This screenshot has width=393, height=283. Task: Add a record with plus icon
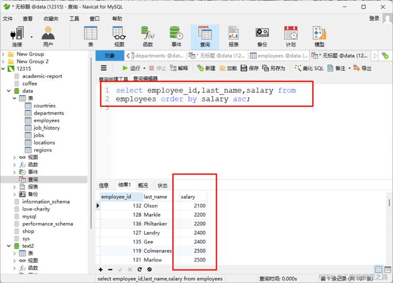[x=101, y=269]
